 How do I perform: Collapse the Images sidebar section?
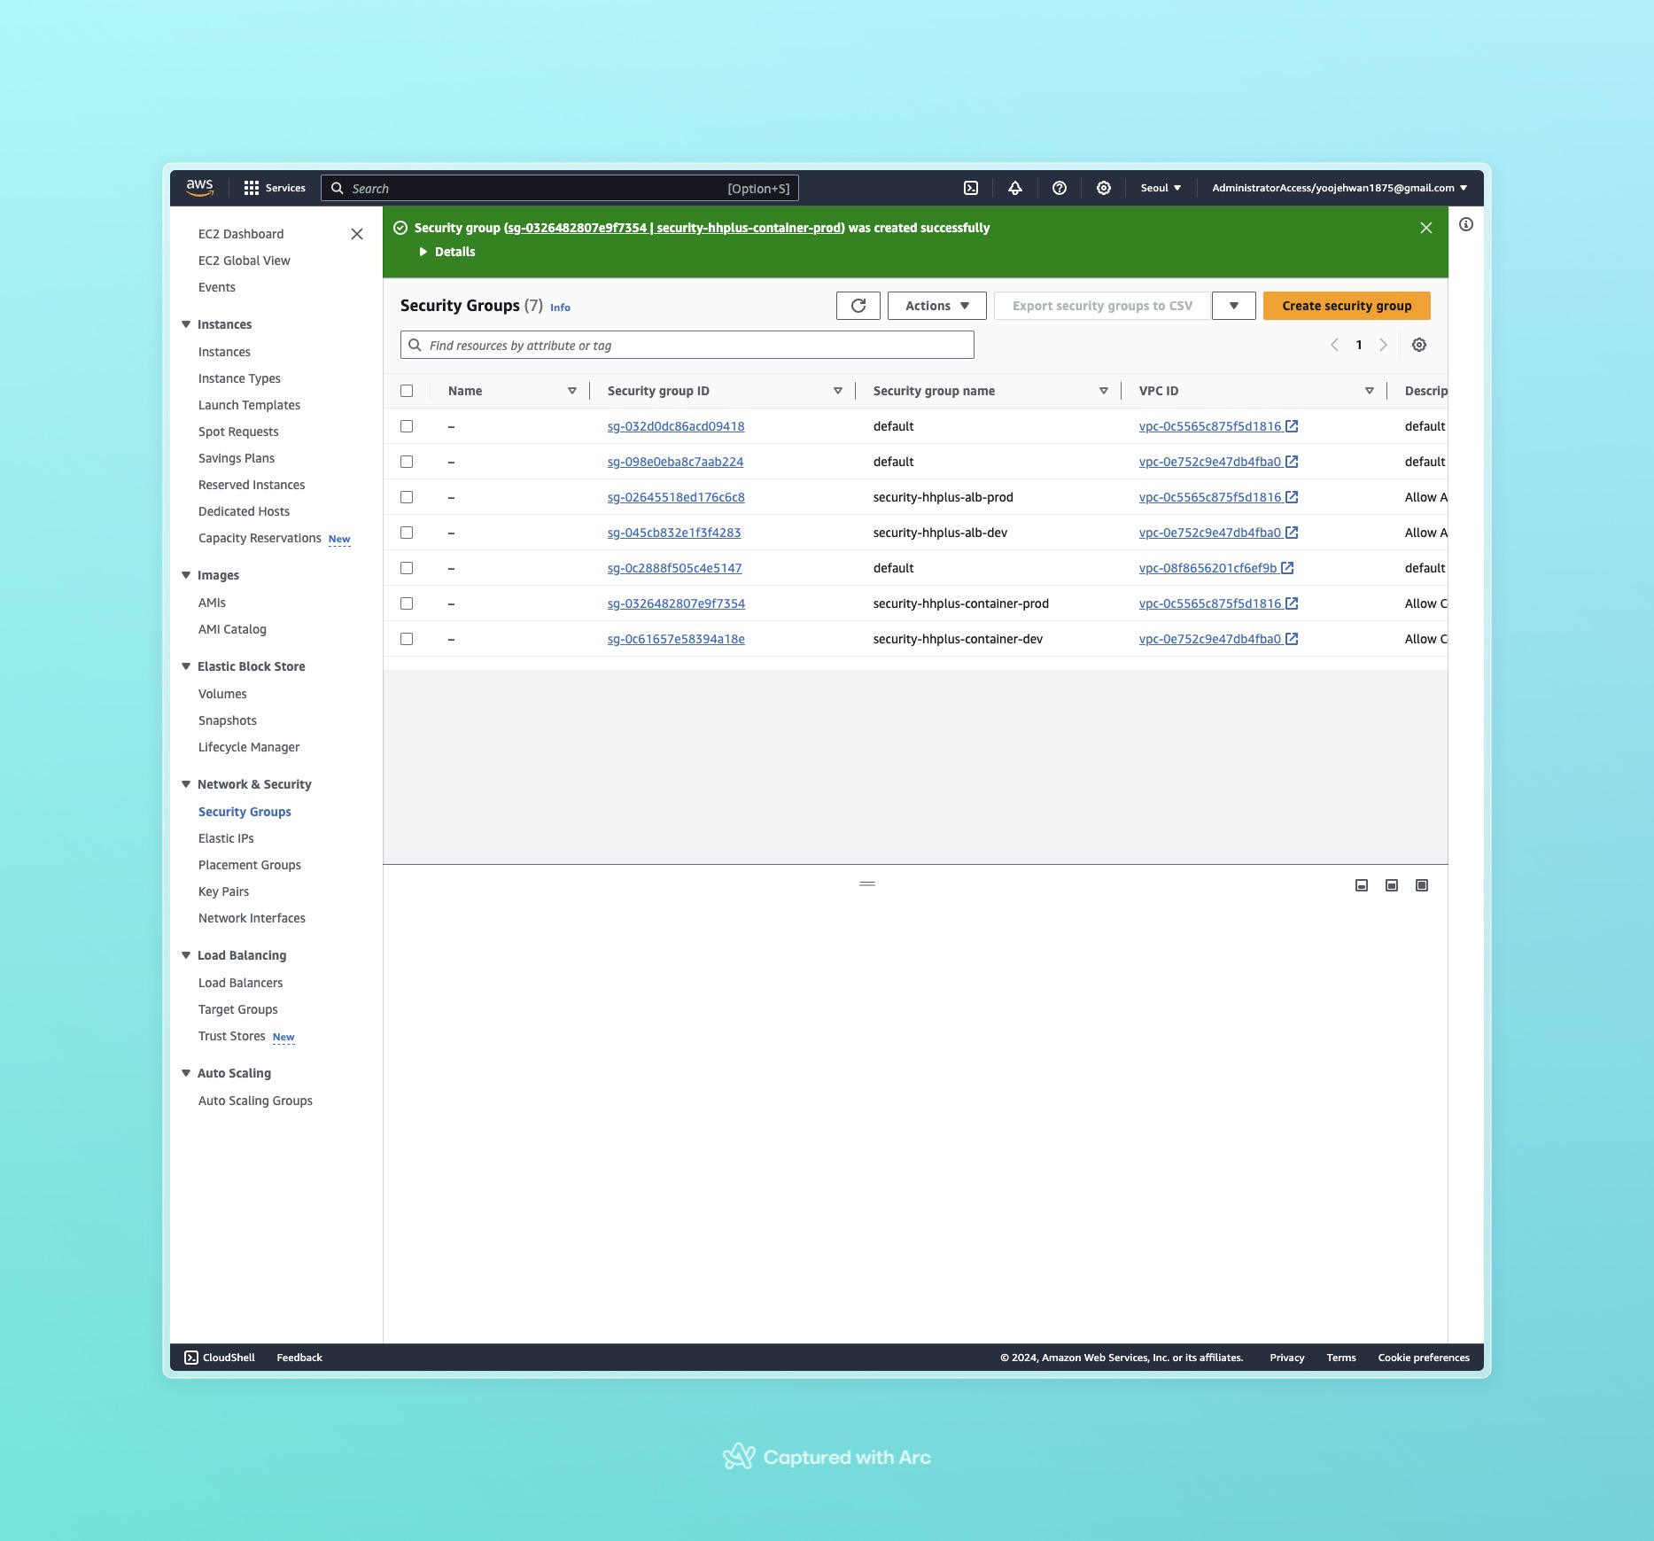[186, 575]
